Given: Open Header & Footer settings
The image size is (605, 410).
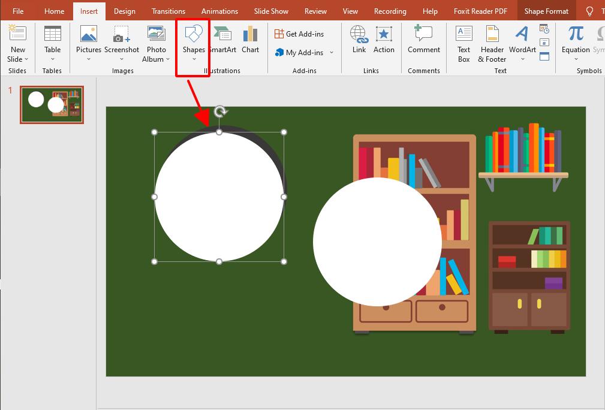Looking at the screenshot, I should pyautogui.click(x=492, y=43).
